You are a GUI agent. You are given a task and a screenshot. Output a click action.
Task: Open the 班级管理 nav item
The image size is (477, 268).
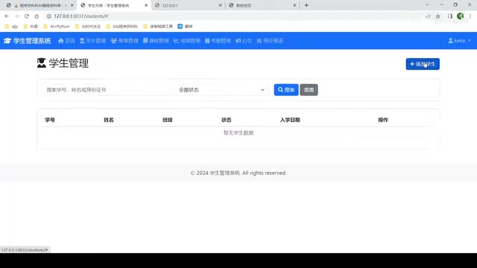point(124,41)
